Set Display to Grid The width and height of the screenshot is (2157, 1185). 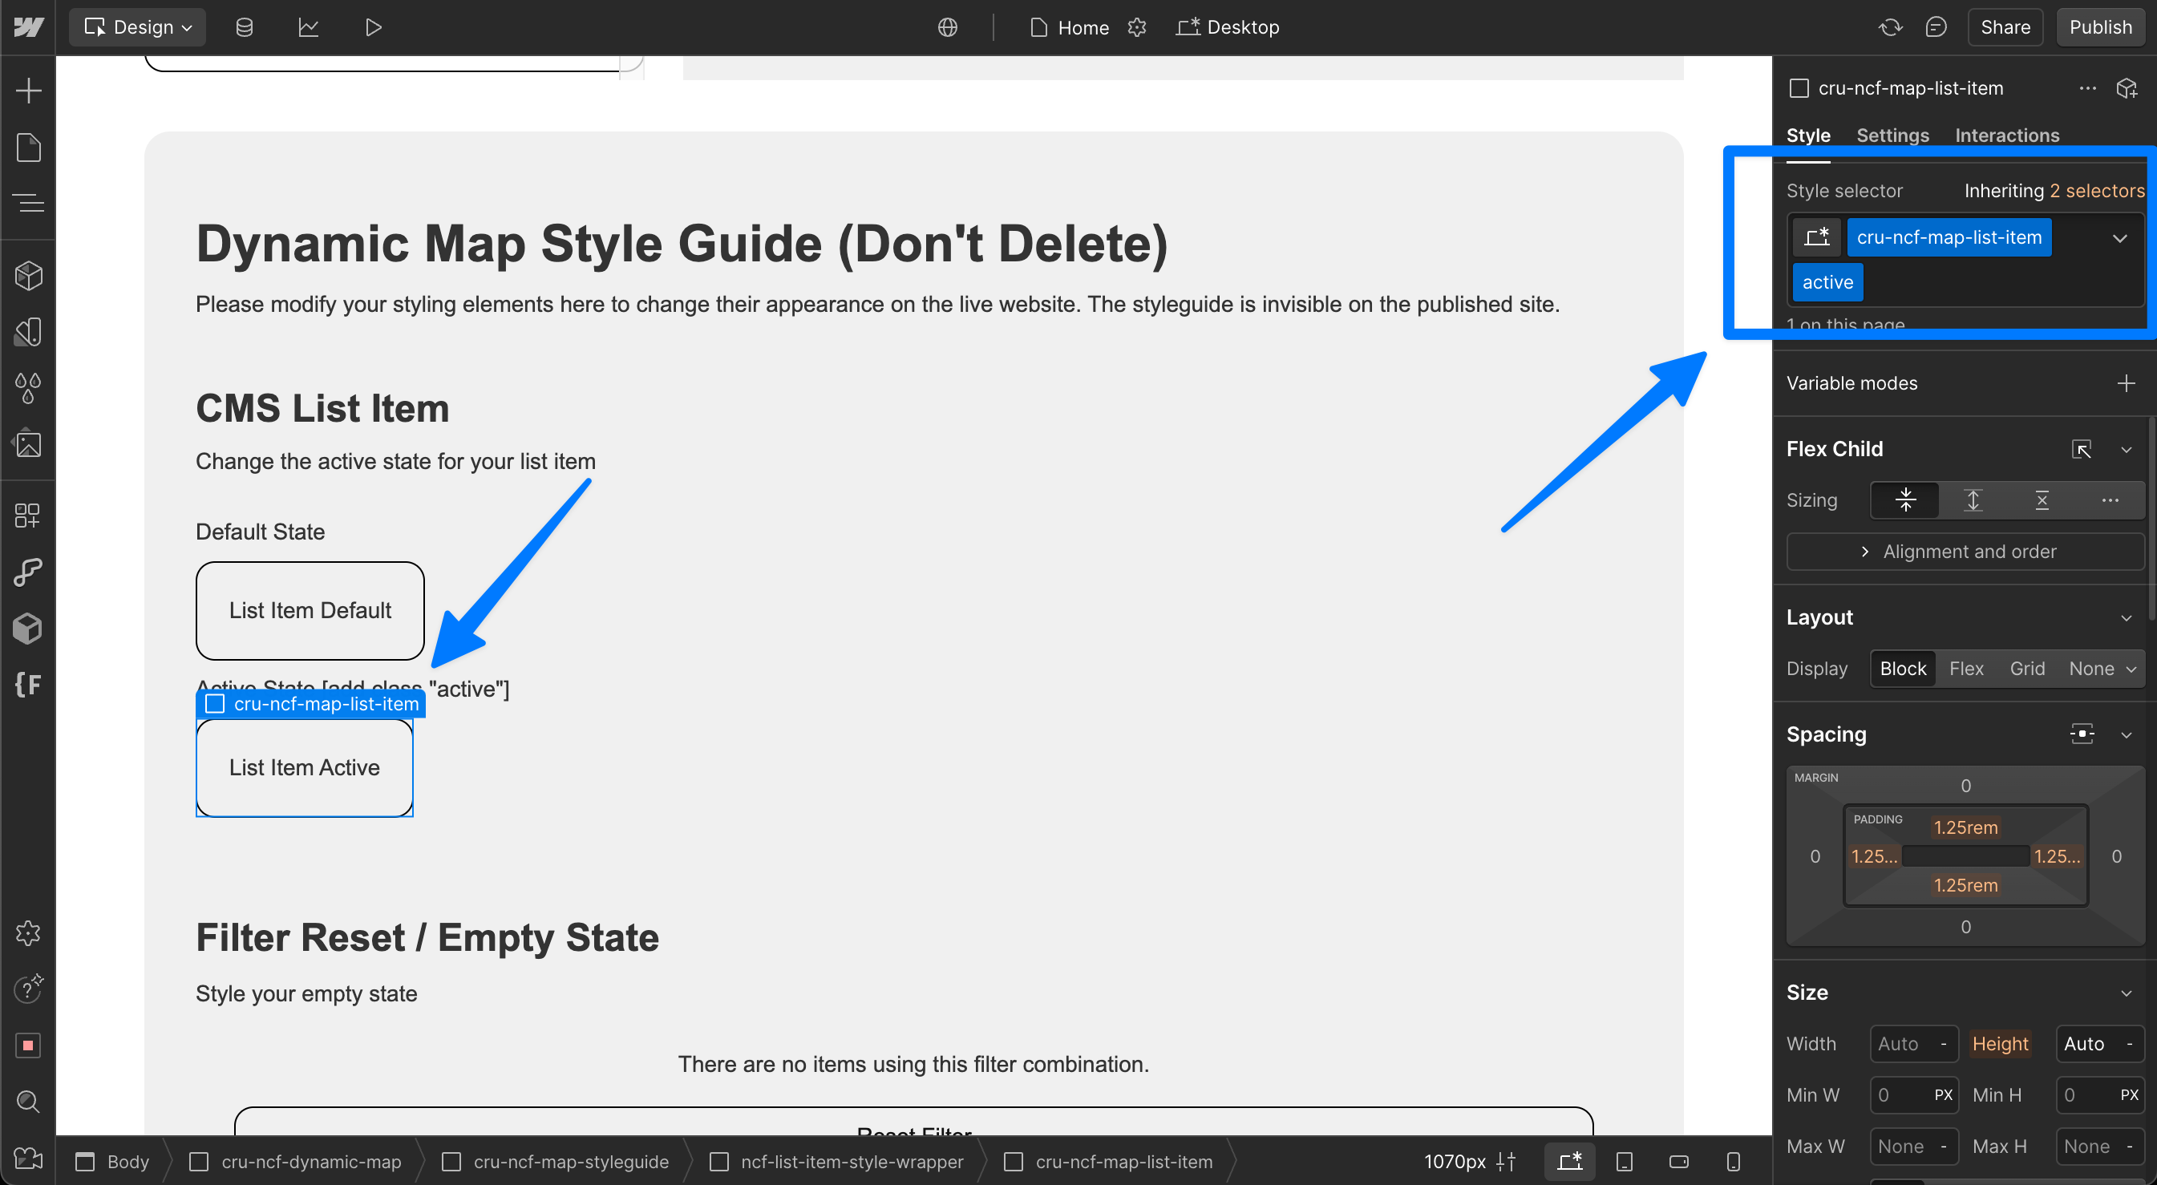pyautogui.click(x=2027, y=669)
